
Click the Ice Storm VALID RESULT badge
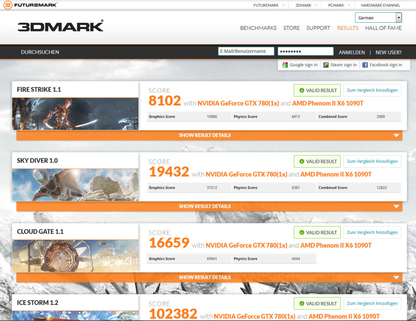tap(317, 303)
